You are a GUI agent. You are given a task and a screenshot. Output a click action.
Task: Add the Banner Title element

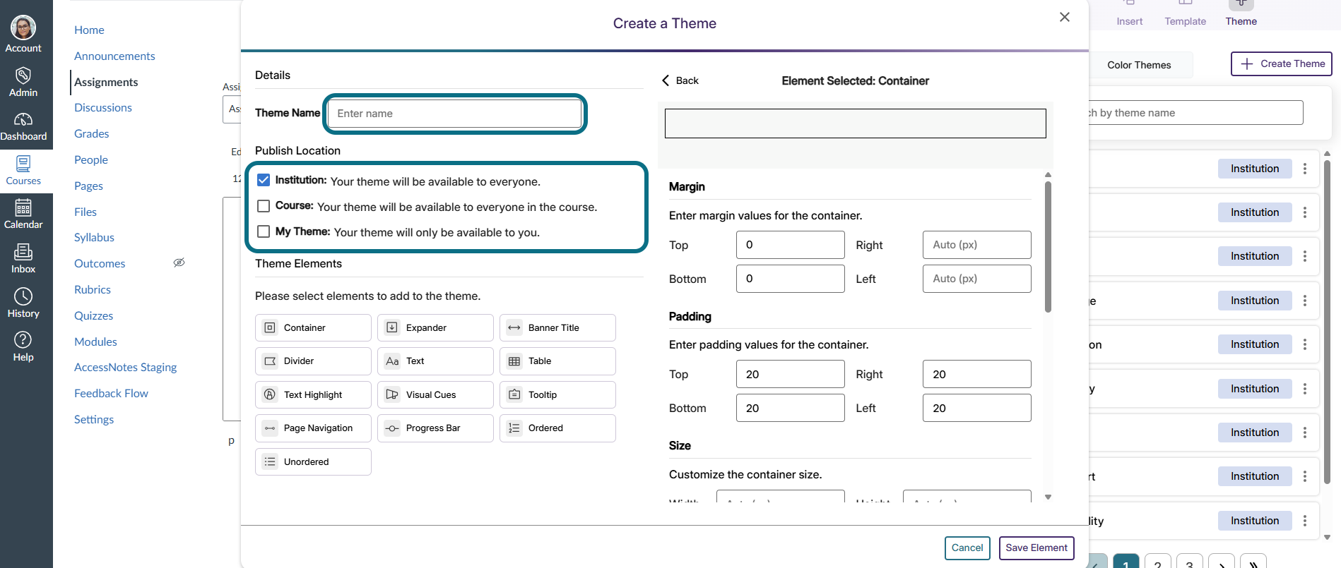point(557,327)
